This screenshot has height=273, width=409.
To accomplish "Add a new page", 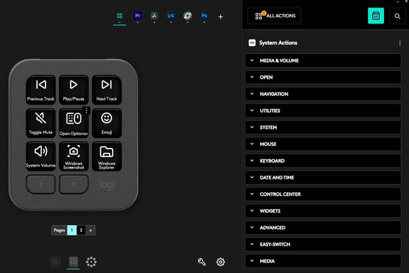I will [x=90, y=230].
